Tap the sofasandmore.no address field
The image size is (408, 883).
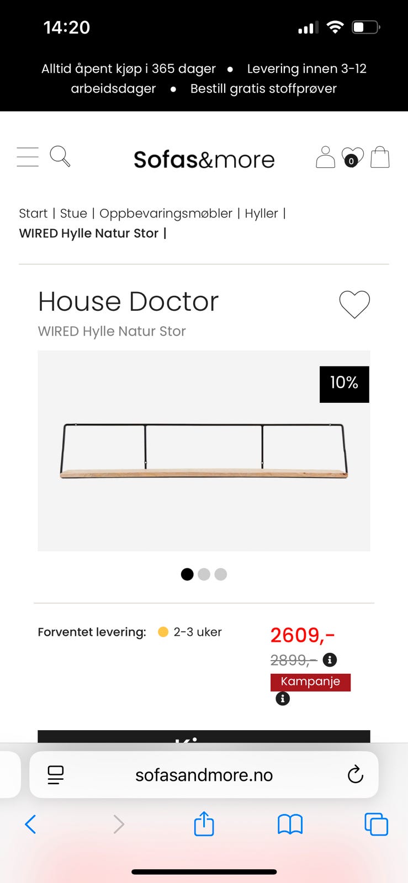204,775
